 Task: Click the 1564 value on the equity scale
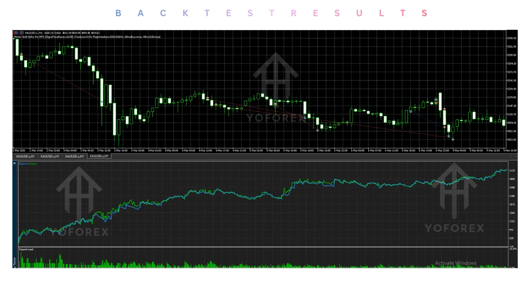click(x=512, y=213)
